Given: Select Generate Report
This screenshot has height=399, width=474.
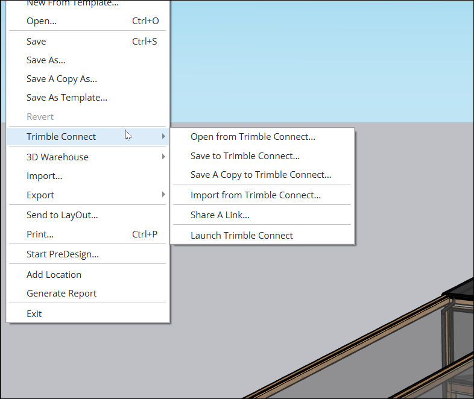Looking at the screenshot, I should [62, 294].
